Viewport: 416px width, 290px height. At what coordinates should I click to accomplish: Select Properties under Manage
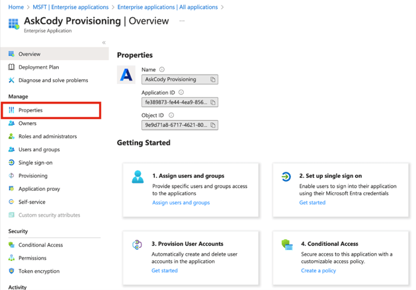[51, 110]
